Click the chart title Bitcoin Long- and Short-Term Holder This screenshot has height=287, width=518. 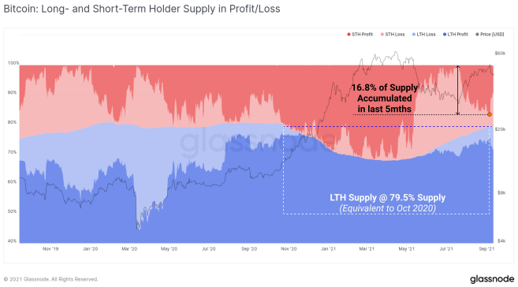142,9
